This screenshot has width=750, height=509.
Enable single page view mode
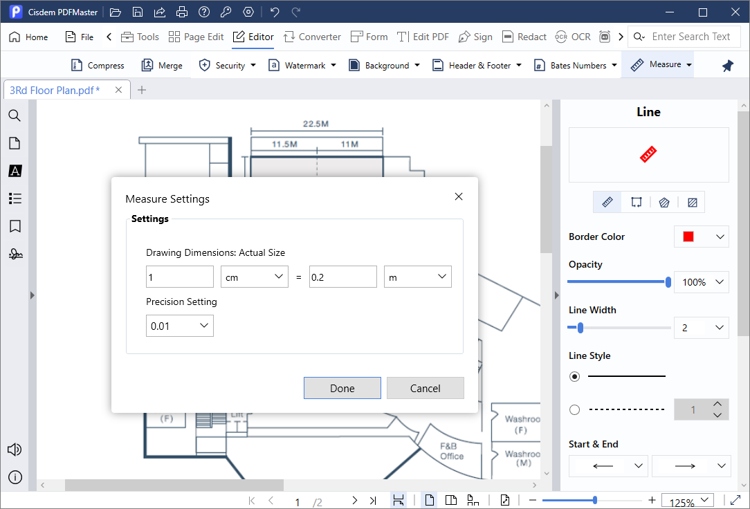(430, 501)
